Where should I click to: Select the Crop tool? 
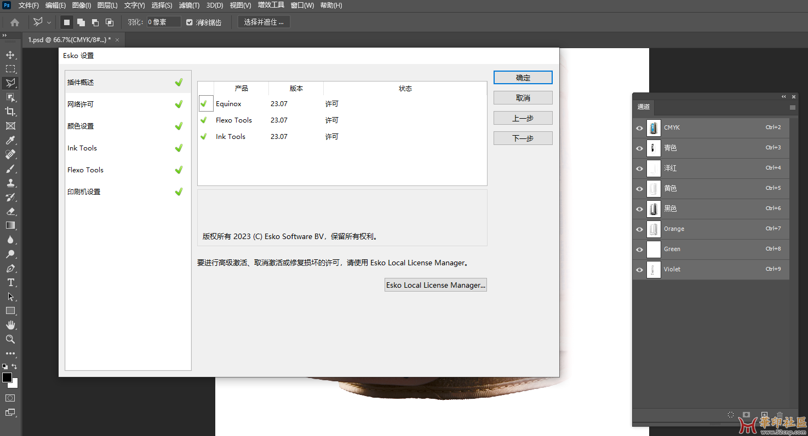[10, 112]
